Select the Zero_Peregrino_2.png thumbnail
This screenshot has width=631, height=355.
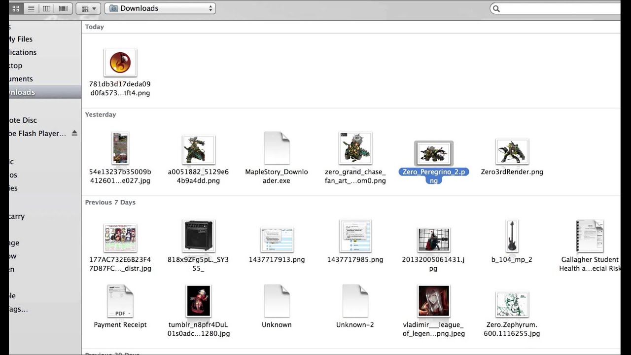coord(433,154)
